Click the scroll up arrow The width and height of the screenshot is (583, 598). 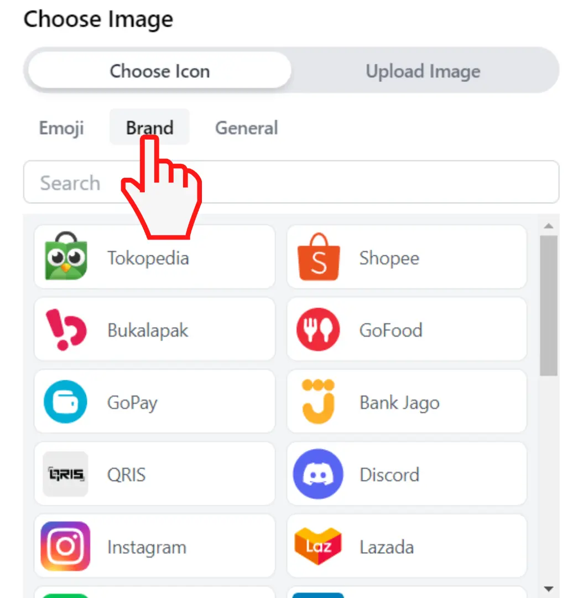(549, 226)
